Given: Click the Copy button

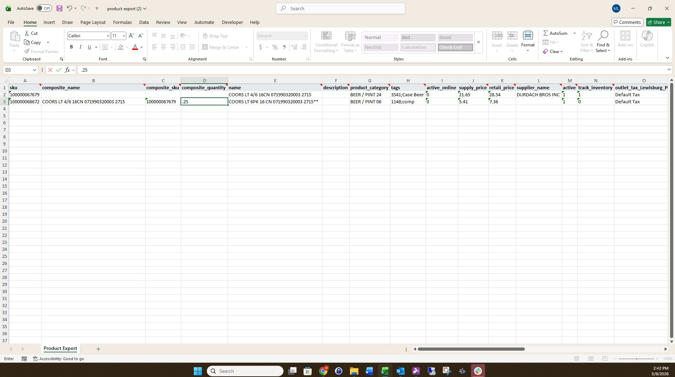Looking at the screenshot, I should 32,42.
